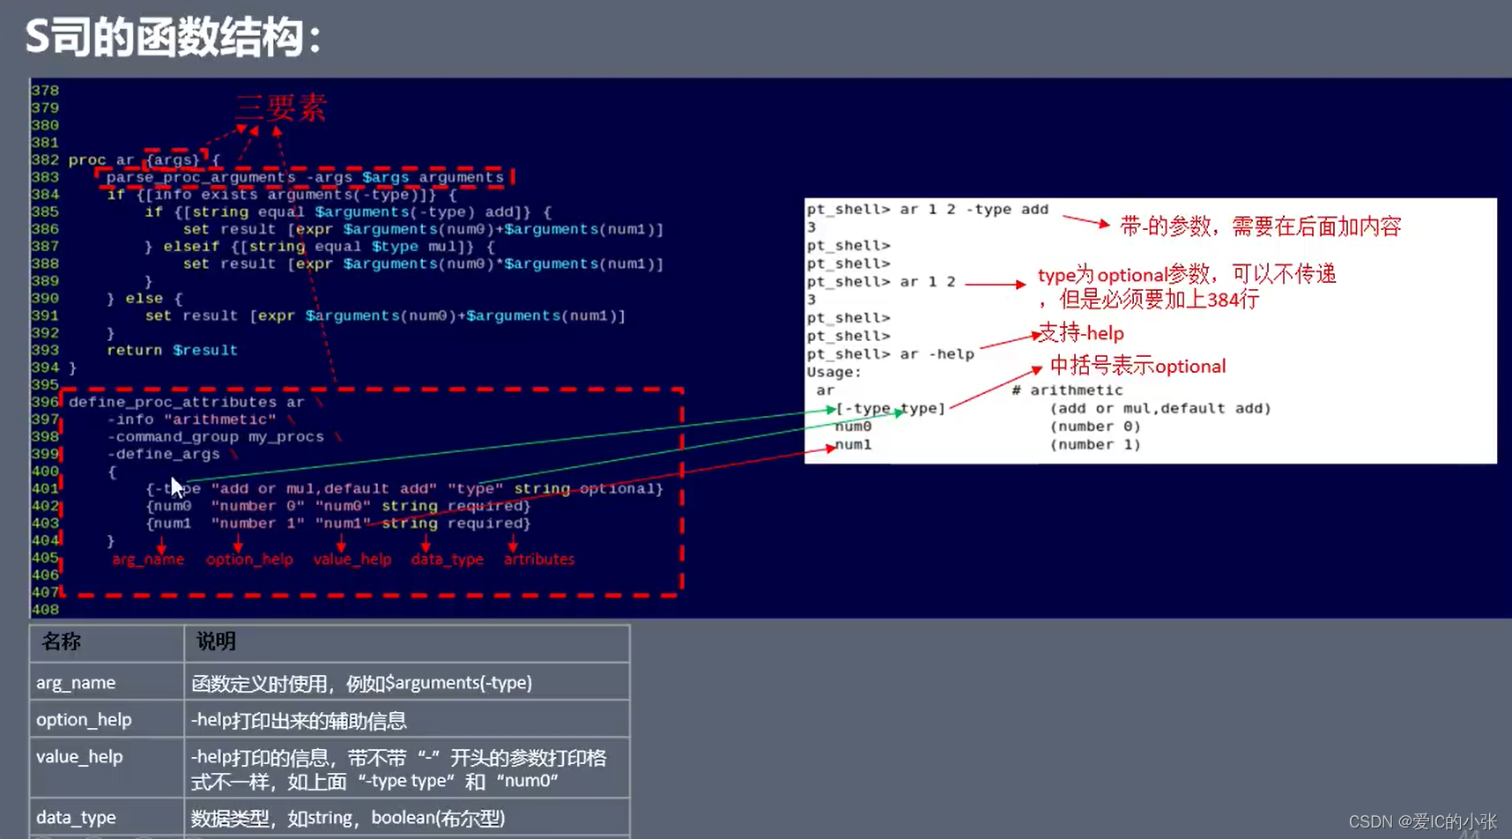Select the "parse_proc_arguments -args $args arguments" line
The height and width of the screenshot is (839, 1512).
(x=305, y=177)
